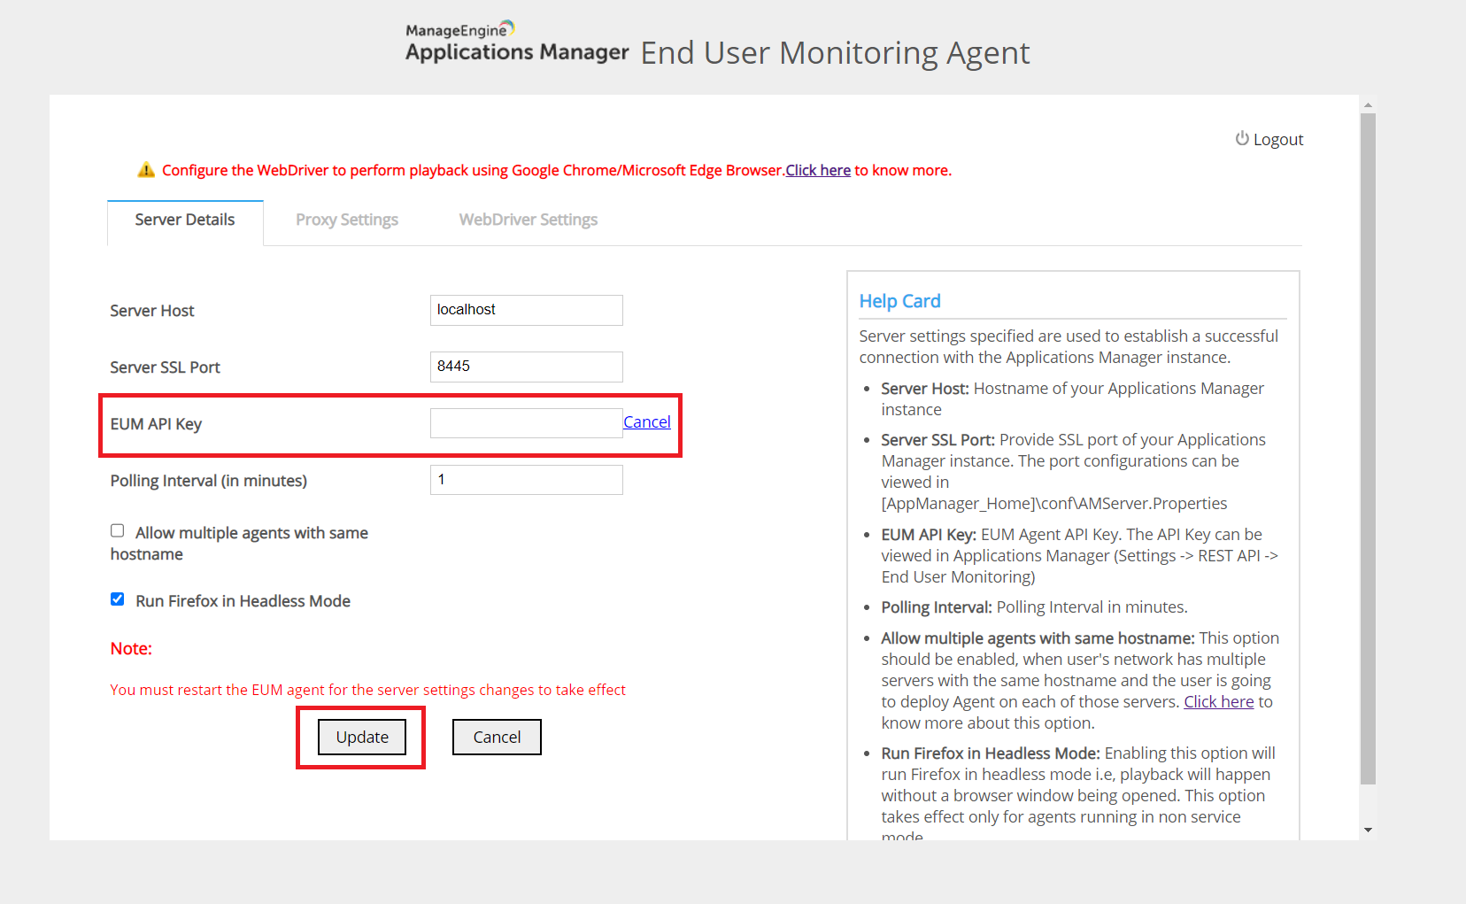Click the Logout power icon
Viewport: 1466px width, 904px height.
[x=1242, y=139]
